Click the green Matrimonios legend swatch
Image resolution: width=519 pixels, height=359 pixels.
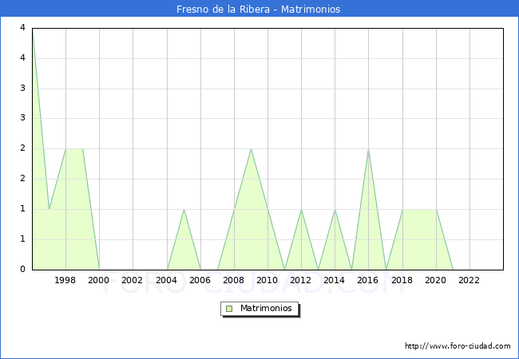pos(229,309)
